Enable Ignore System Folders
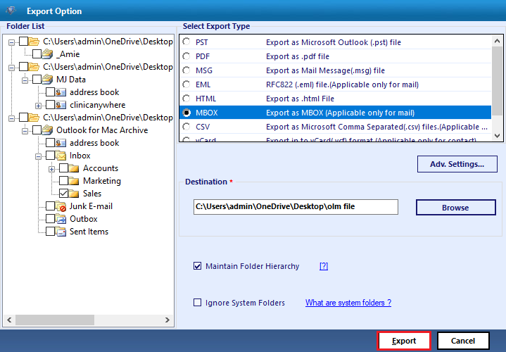The height and width of the screenshot is (352, 506). pyautogui.click(x=197, y=302)
